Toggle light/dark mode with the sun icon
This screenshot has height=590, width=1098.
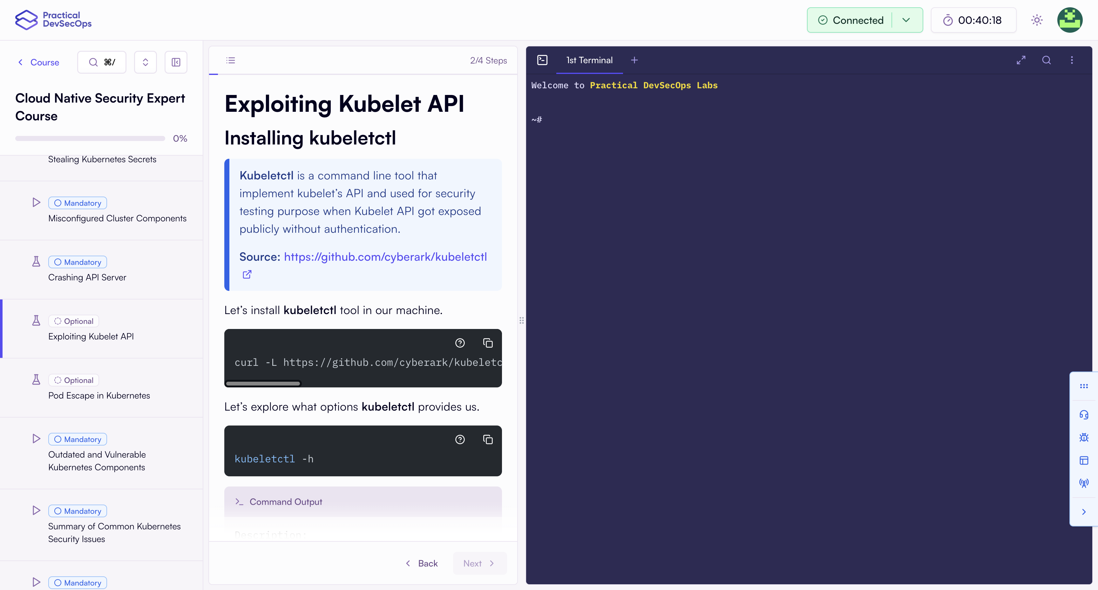tap(1037, 20)
